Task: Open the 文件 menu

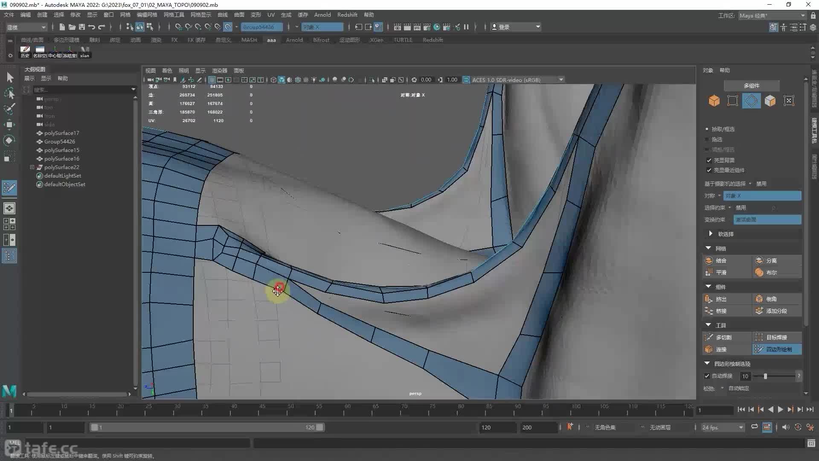Action: click(9, 15)
